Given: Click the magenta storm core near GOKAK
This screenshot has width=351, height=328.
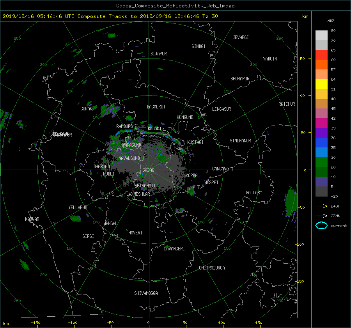Looking at the screenshot, I should 112,109.
